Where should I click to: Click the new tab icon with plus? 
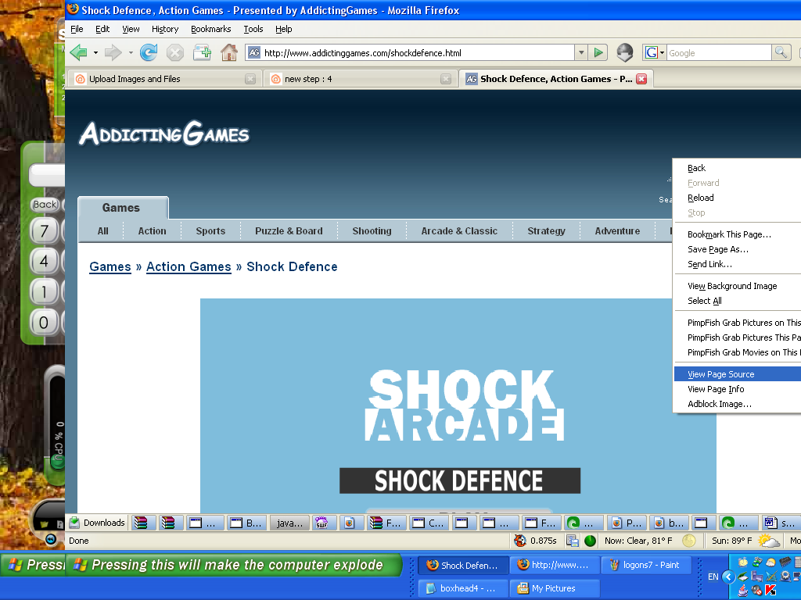coord(202,52)
